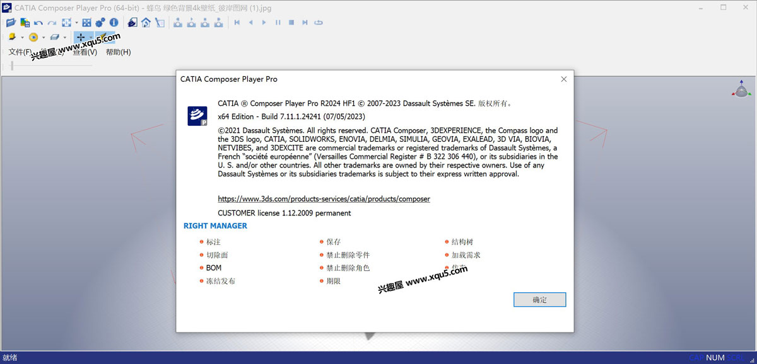Click the ship-shaped 3D icon
757x364 pixels.
[x=132, y=23]
